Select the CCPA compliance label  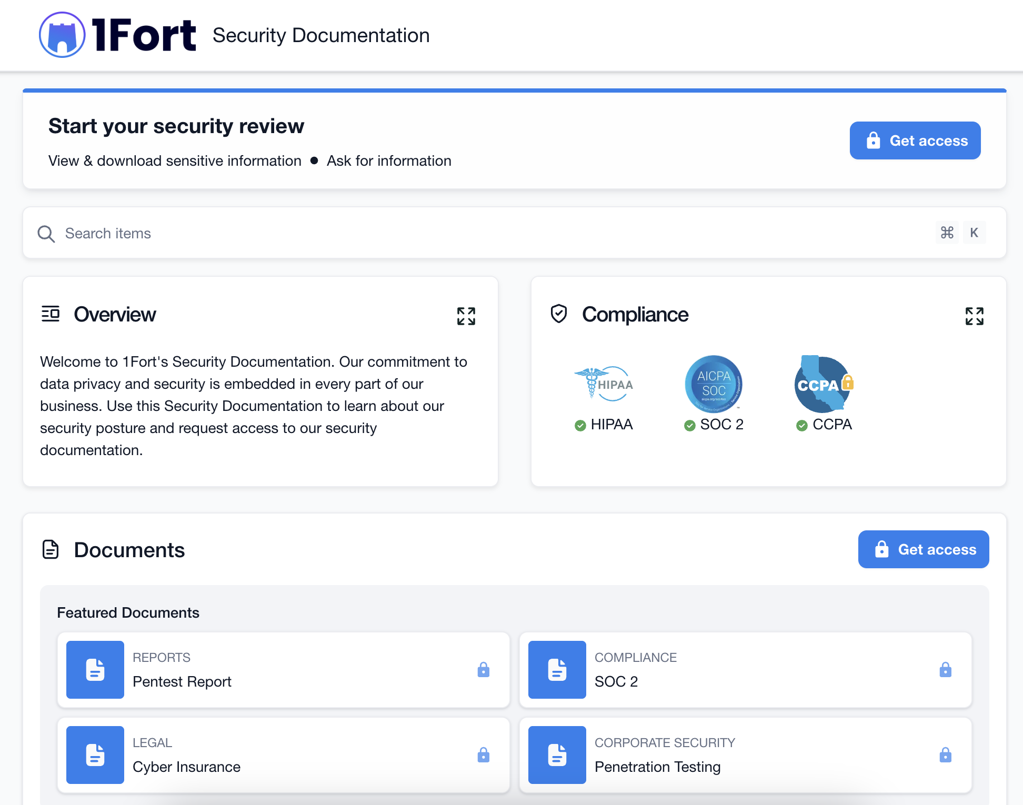(833, 425)
